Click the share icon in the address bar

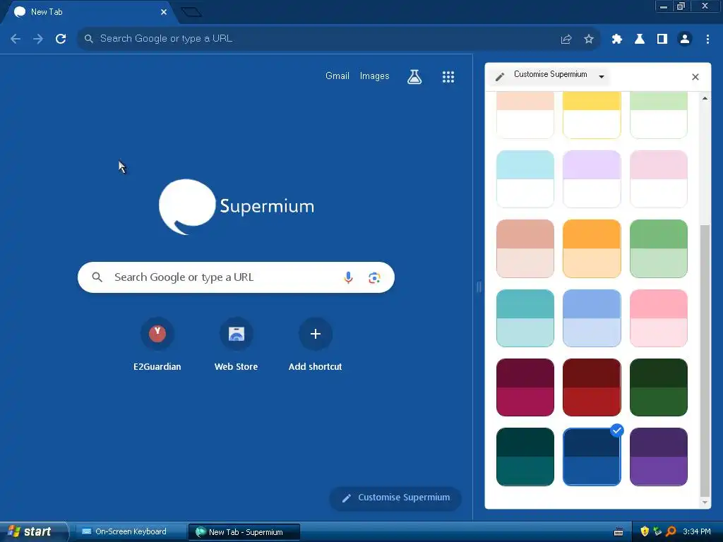tap(566, 40)
